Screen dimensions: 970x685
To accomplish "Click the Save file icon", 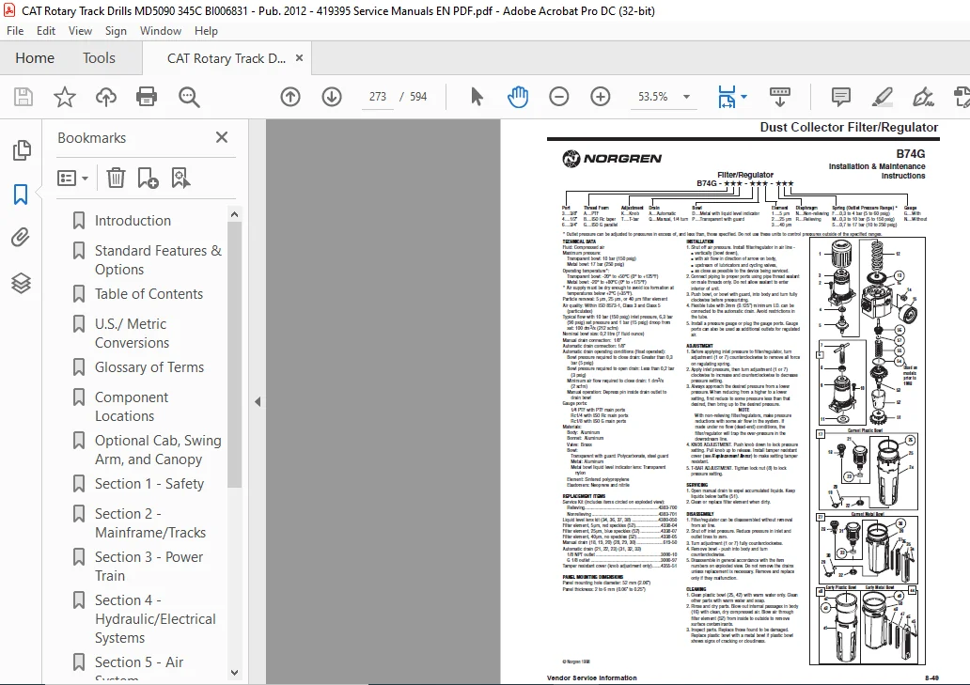I will pos(23,97).
